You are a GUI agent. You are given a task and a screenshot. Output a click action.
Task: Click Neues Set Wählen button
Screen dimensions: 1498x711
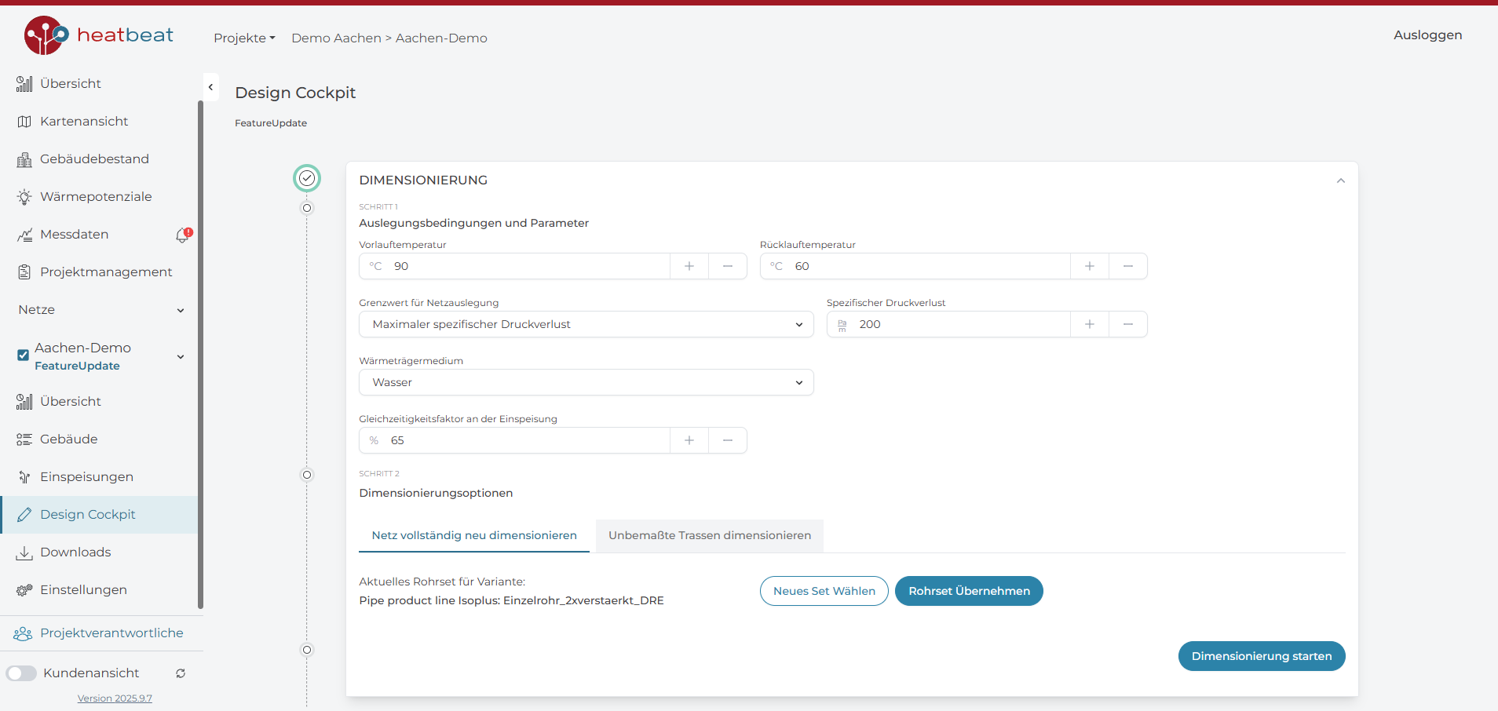point(824,591)
